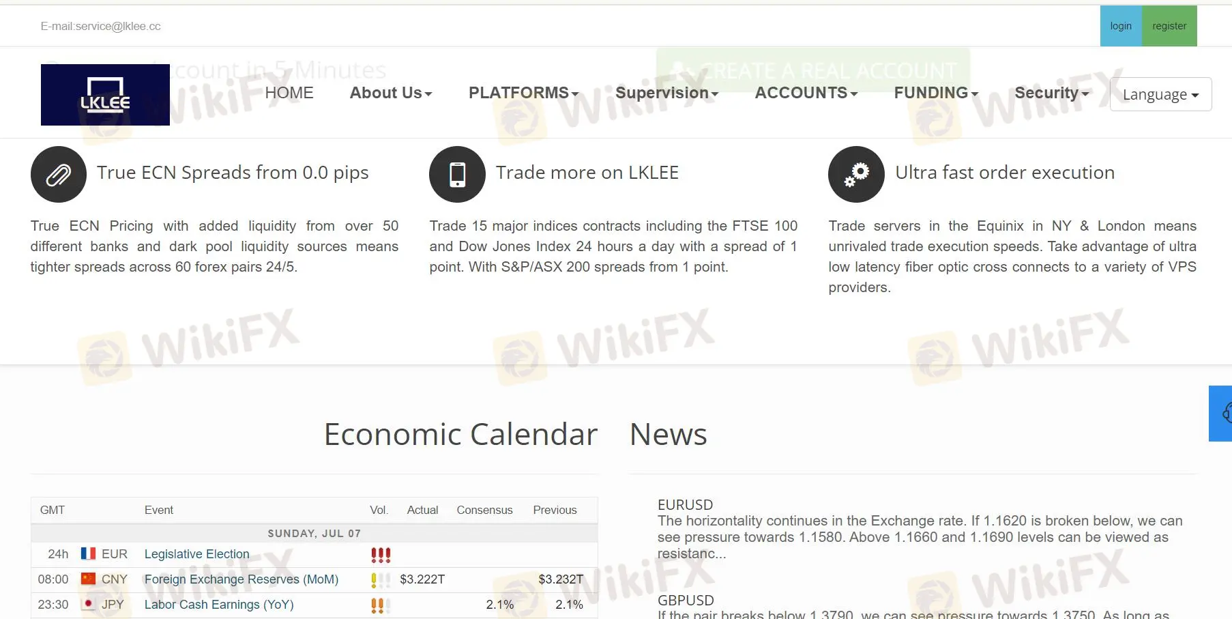Open the ACCOUNTS dropdown menu

click(x=806, y=93)
